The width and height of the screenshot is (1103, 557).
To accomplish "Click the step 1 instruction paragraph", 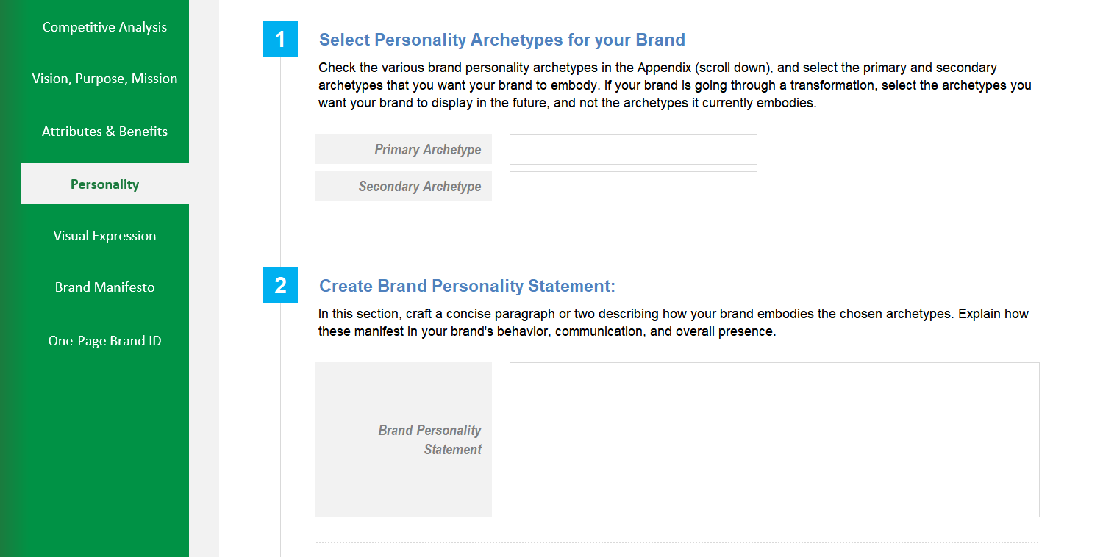I will point(674,85).
